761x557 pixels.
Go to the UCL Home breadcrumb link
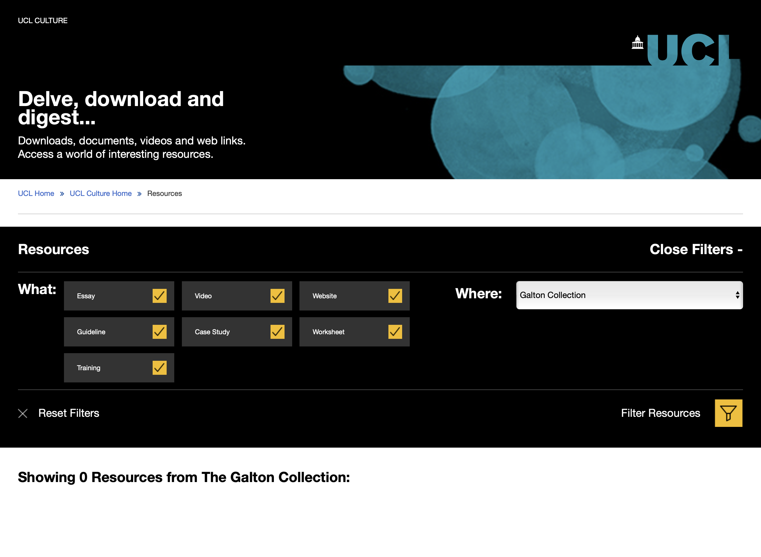point(36,193)
